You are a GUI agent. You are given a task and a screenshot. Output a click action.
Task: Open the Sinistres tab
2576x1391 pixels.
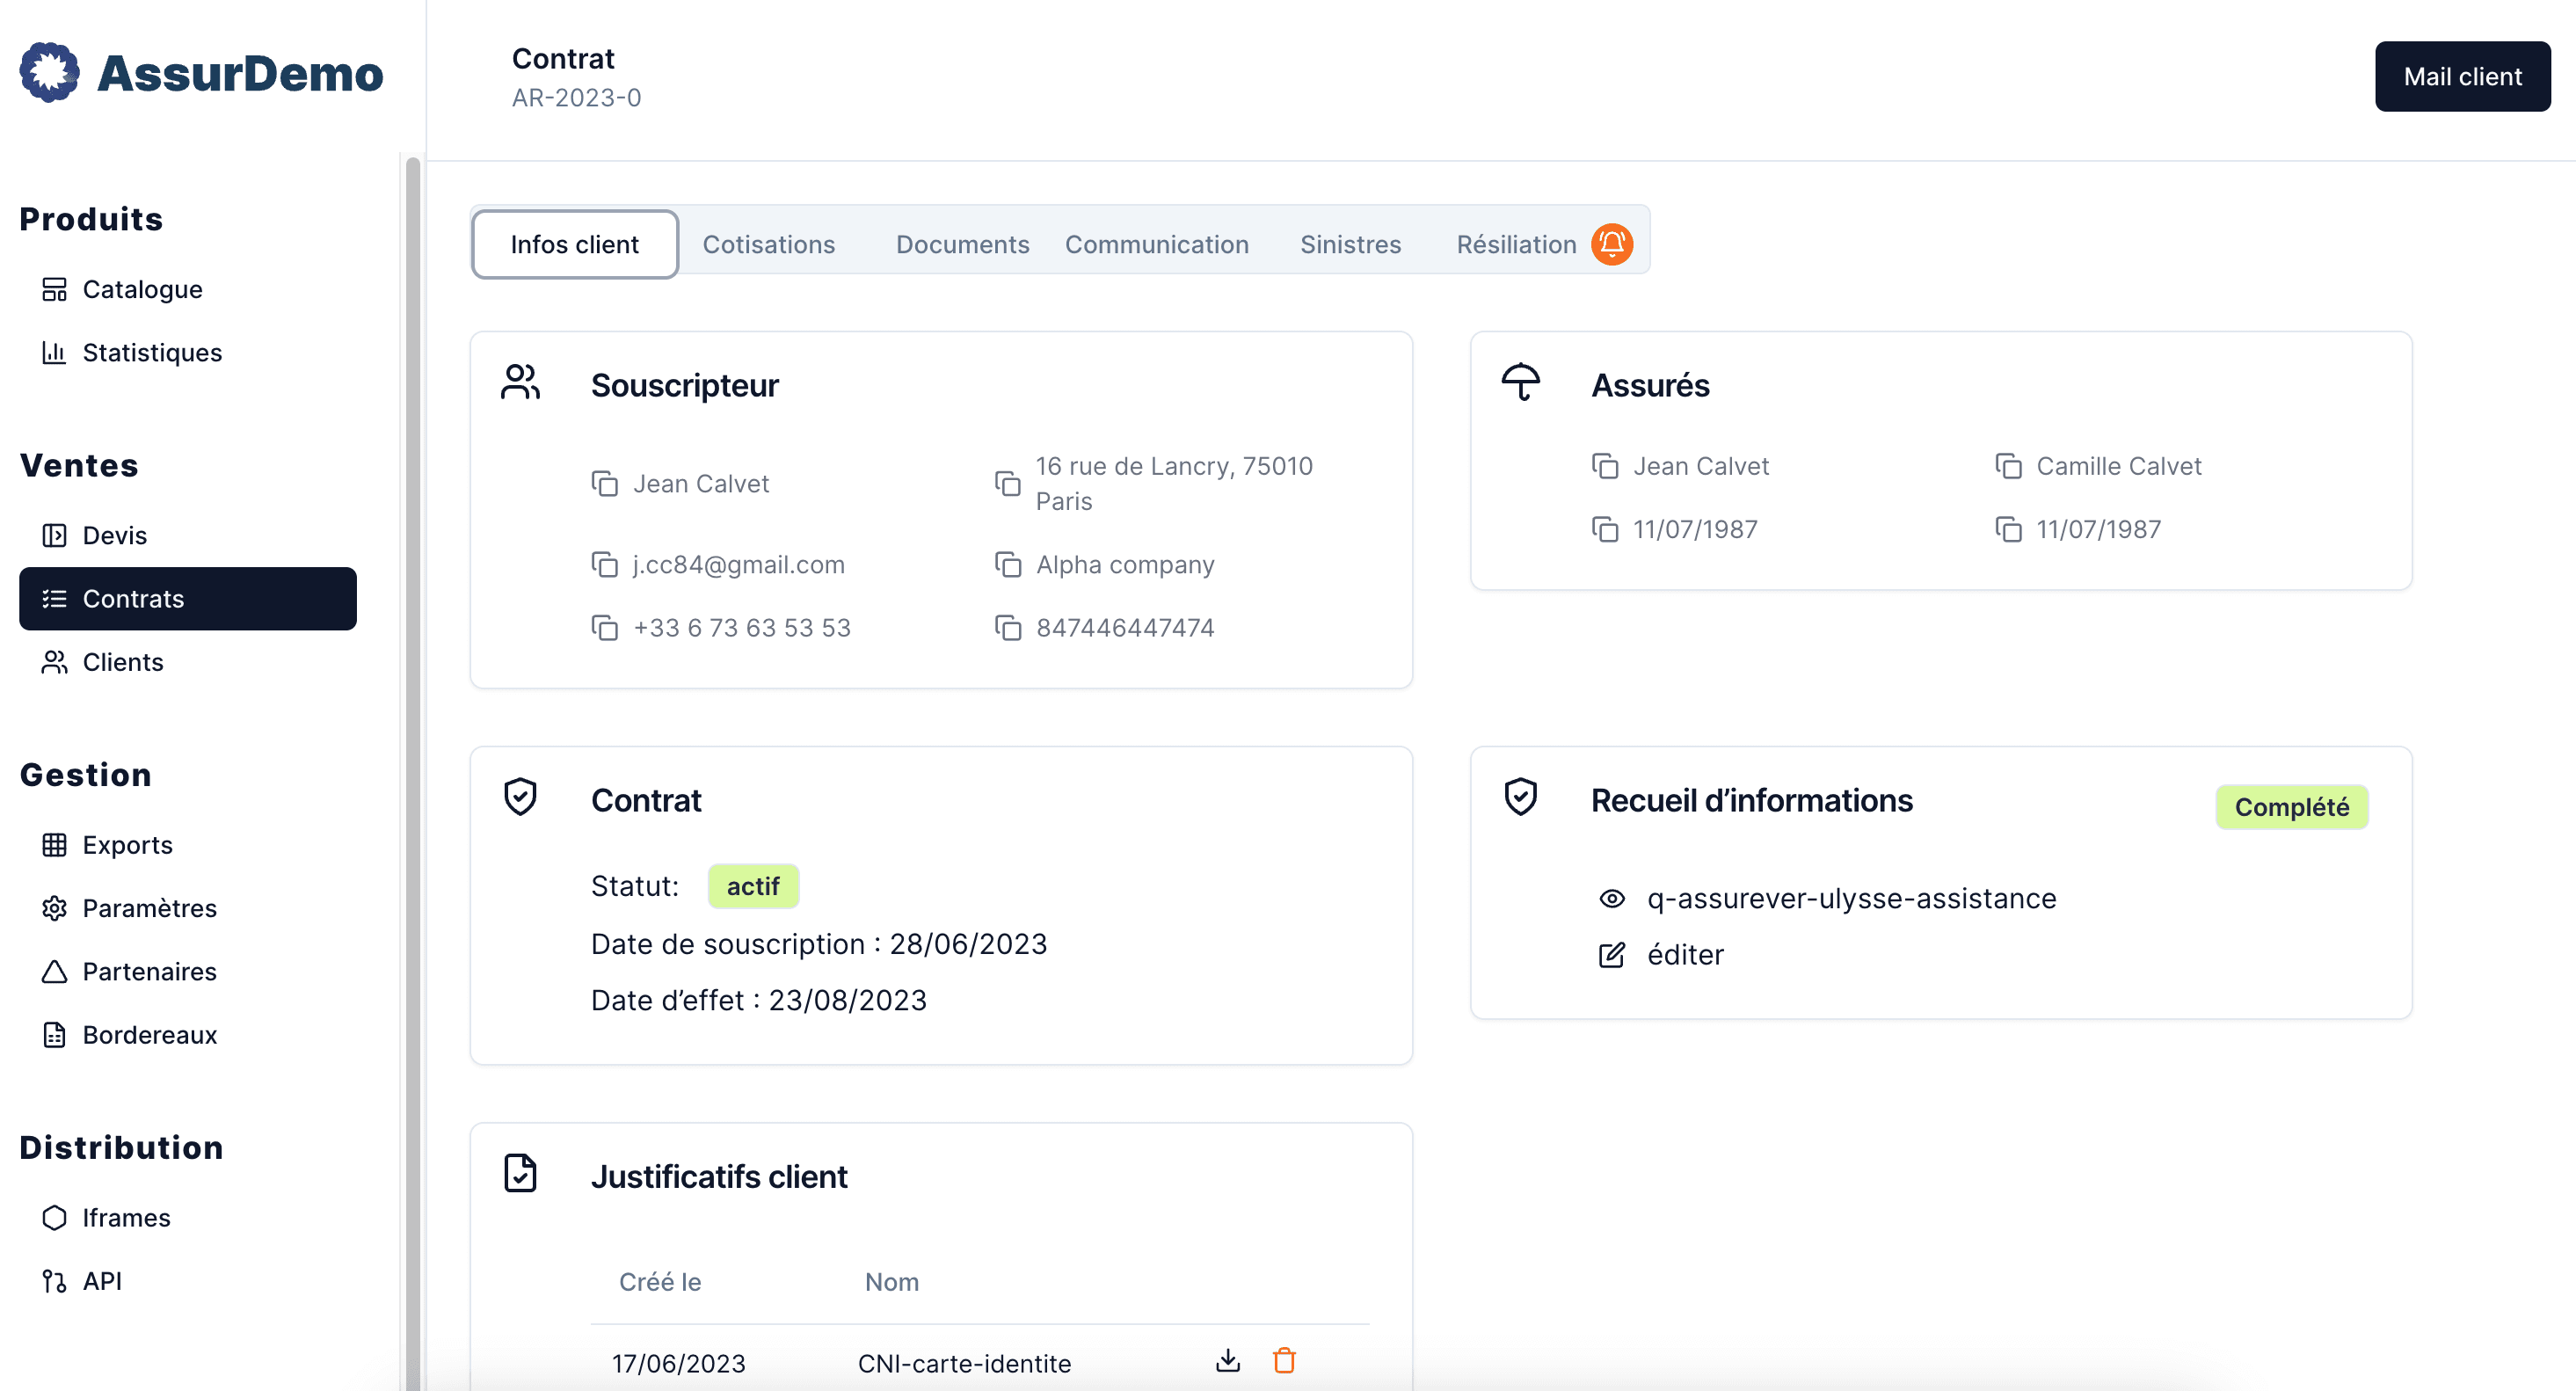coord(1350,244)
